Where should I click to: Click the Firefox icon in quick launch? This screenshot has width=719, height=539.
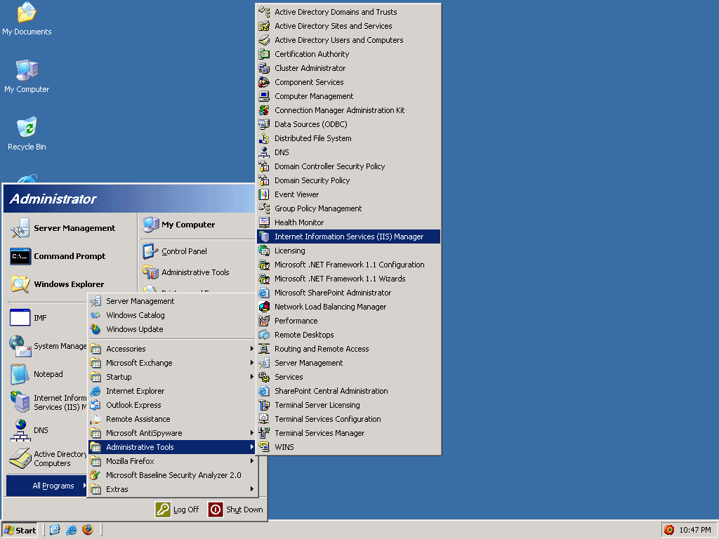click(x=88, y=530)
